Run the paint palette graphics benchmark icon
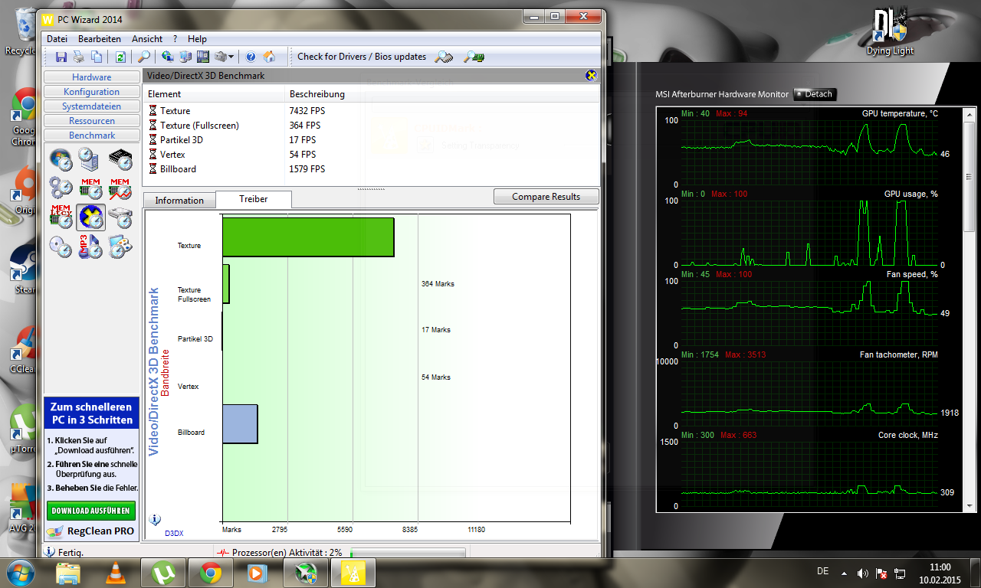Screen dimensions: 981x588 [120, 247]
